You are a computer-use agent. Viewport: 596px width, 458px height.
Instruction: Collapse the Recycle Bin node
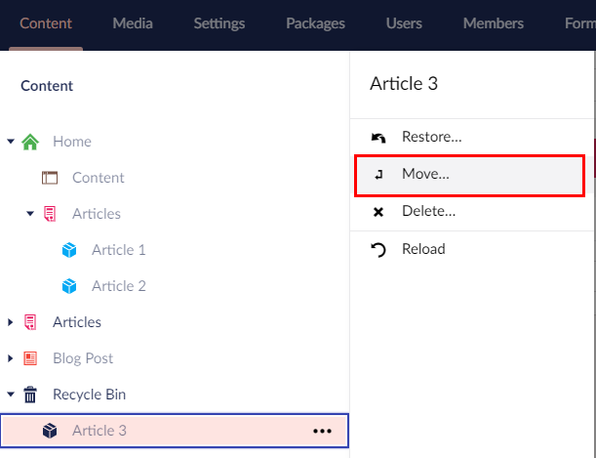click(x=11, y=395)
